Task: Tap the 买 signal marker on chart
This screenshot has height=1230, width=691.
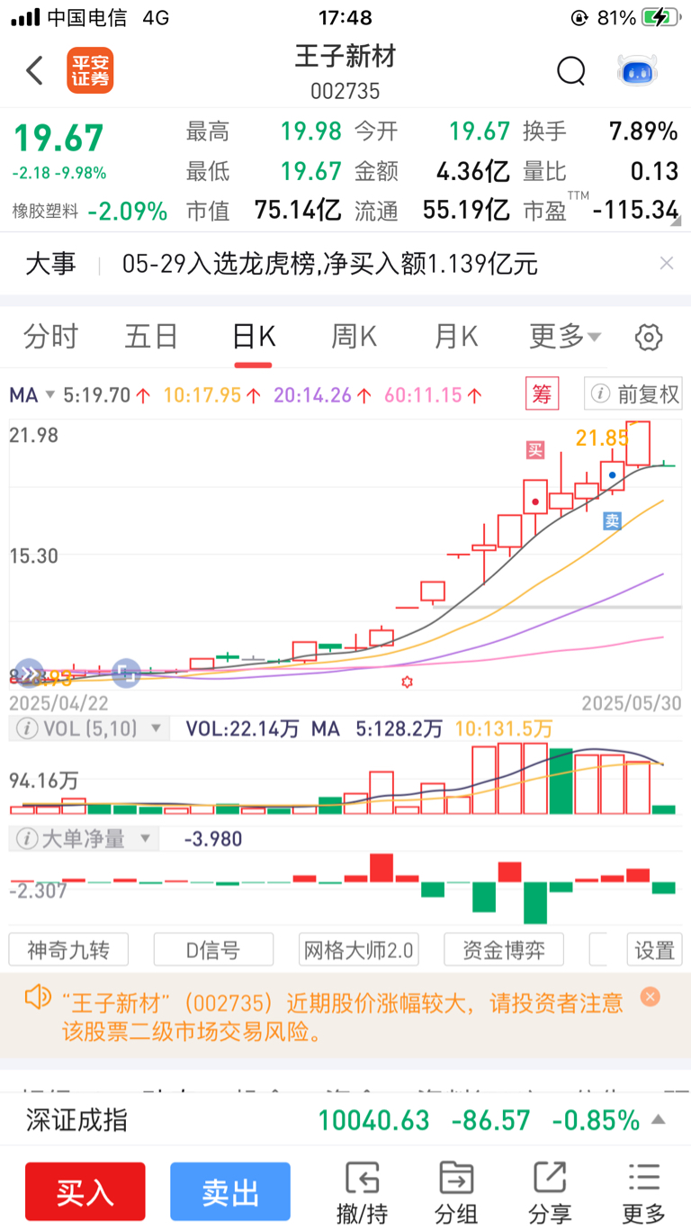Action: click(x=536, y=450)
